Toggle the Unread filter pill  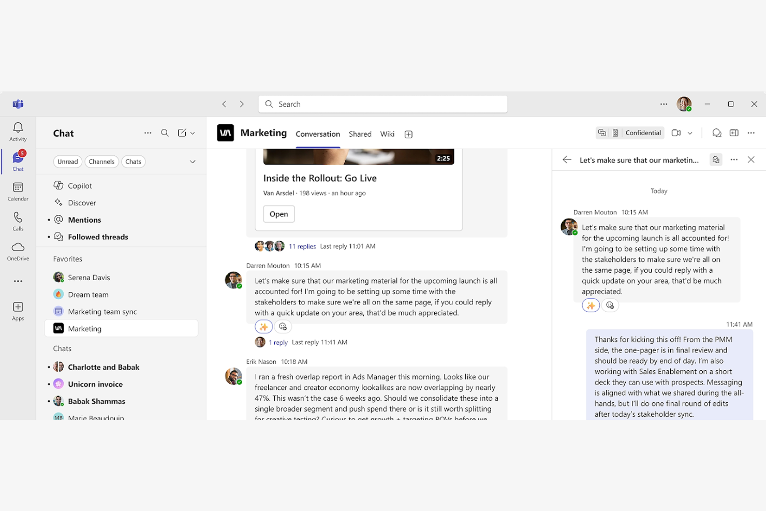[x=67, y=161]
